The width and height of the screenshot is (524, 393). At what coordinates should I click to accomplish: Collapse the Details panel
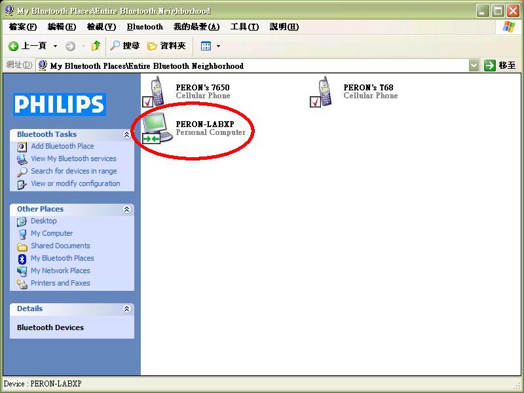tap(126, 309)
